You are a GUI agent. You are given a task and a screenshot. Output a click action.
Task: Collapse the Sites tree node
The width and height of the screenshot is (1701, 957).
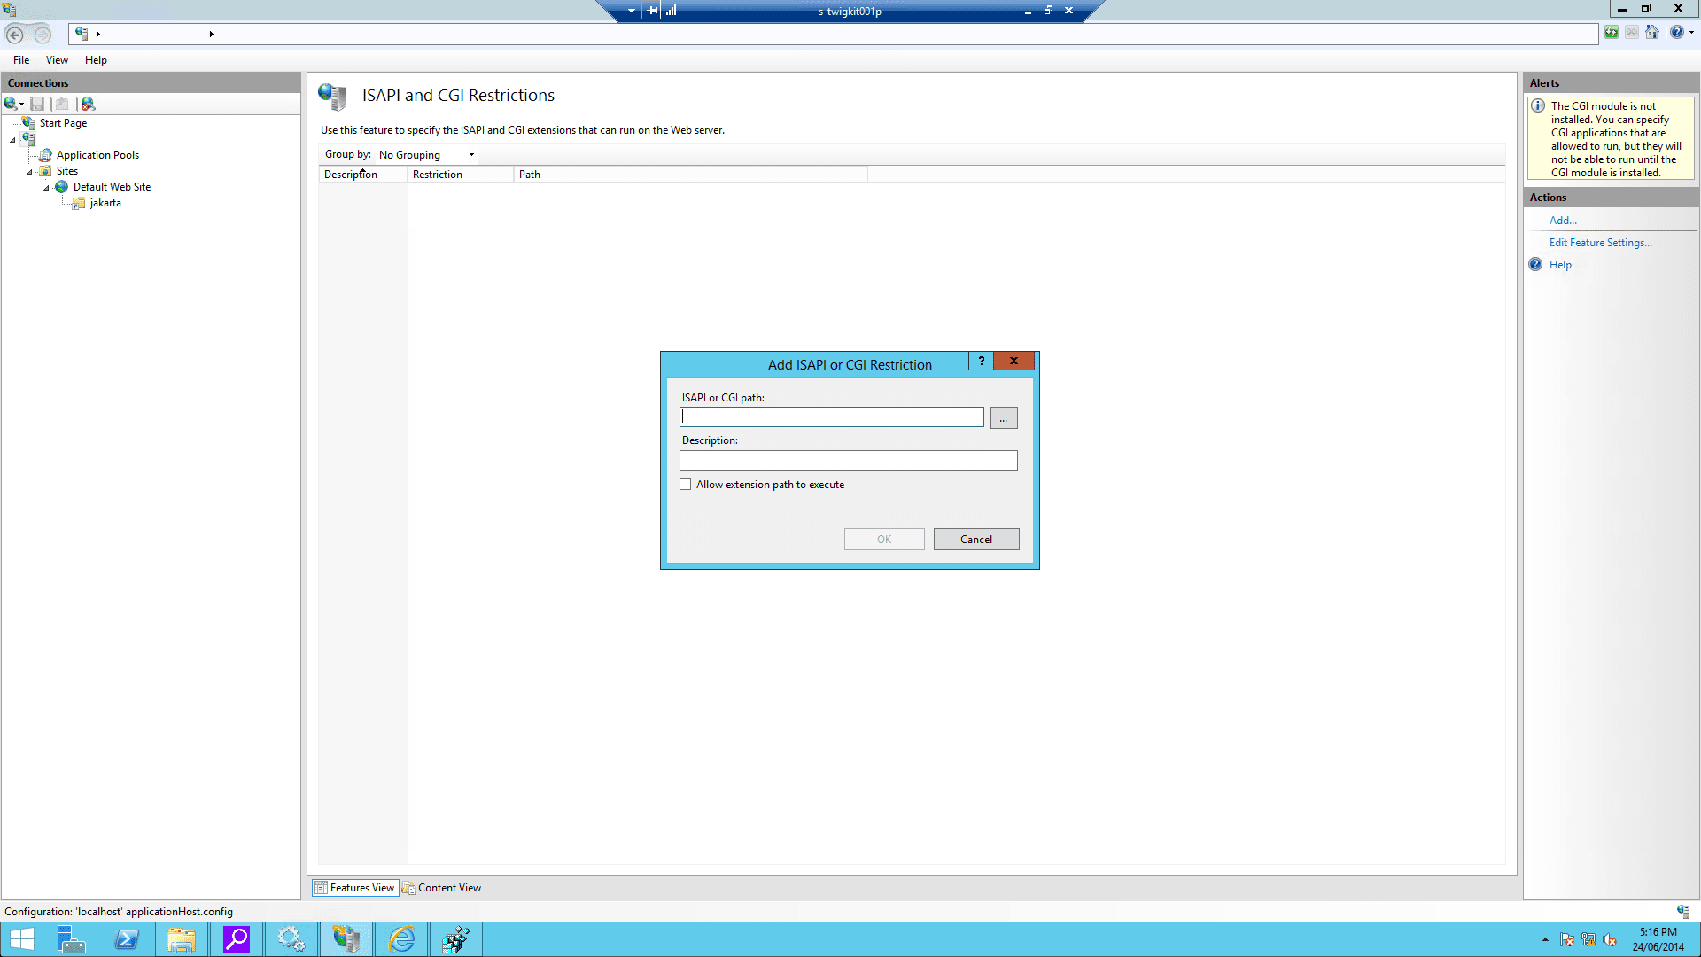pos(29,172)
